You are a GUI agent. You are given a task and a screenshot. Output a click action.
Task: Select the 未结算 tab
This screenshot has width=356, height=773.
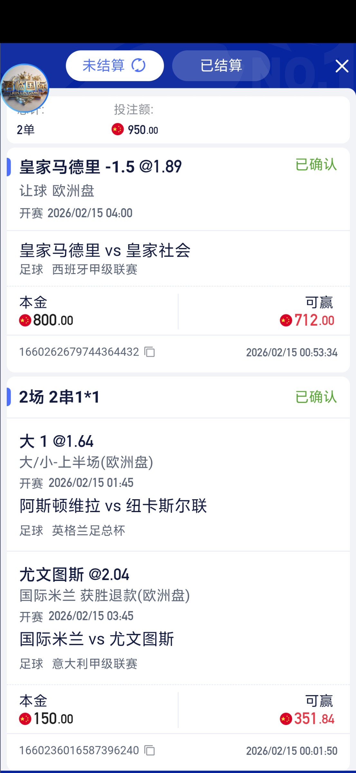[104, 66]
